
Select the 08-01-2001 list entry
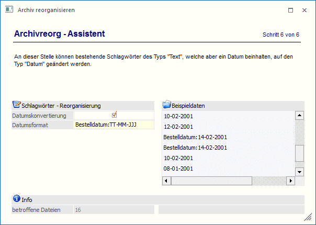click(178, 168)
